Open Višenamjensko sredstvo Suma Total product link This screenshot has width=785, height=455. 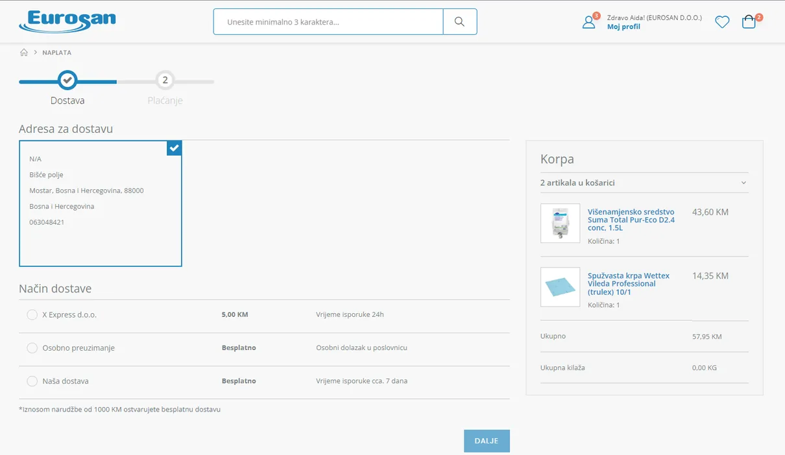[631, 220]
